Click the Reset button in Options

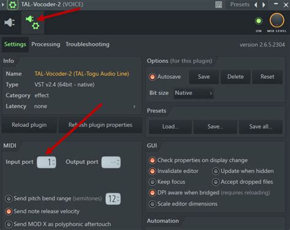tap(267, 76)
